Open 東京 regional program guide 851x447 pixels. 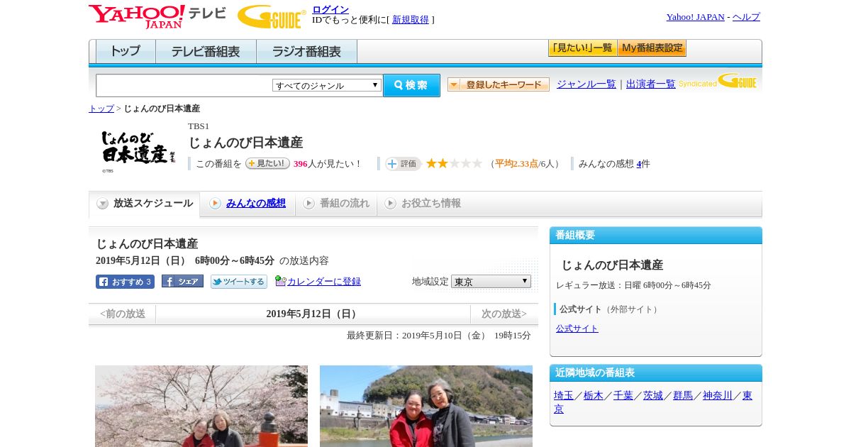click(747, 396)
